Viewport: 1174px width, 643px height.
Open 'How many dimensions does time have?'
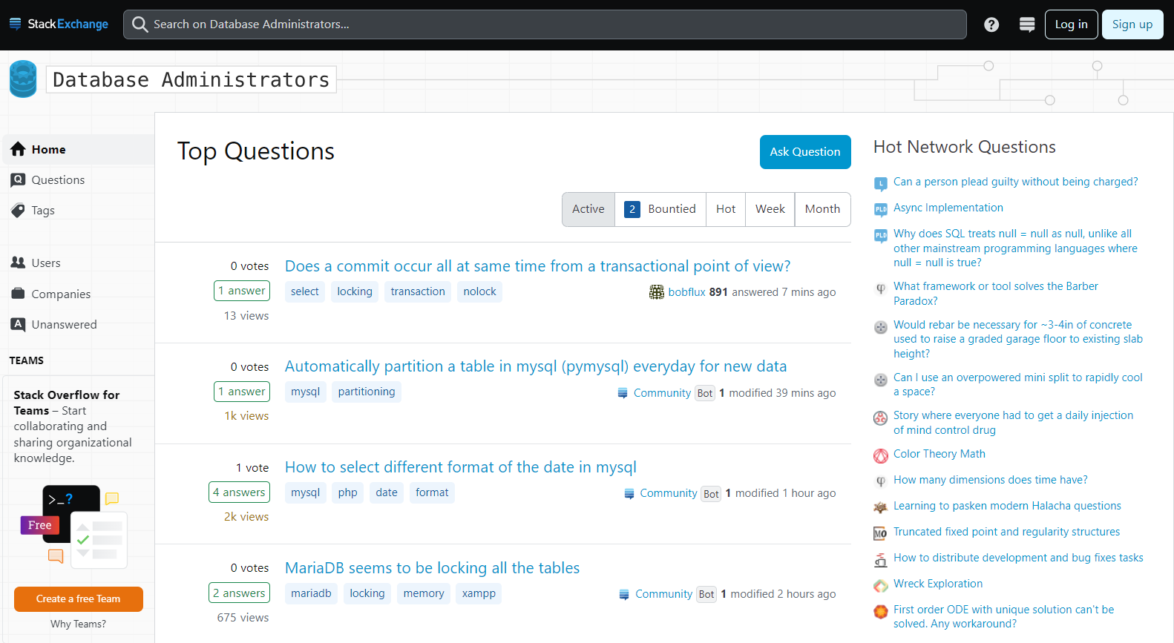[x=991, y=480]
